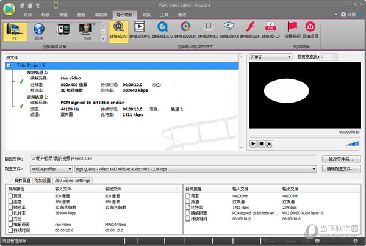Click the status bar zoom slider
Image resolution: width=366 pixels, height=246 pixels.
pos(336,241)
